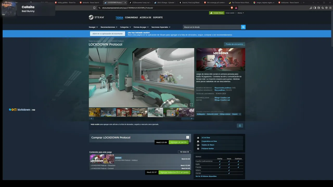
Task: Open the ACERCA DE section
Action: tap(145, 17)
